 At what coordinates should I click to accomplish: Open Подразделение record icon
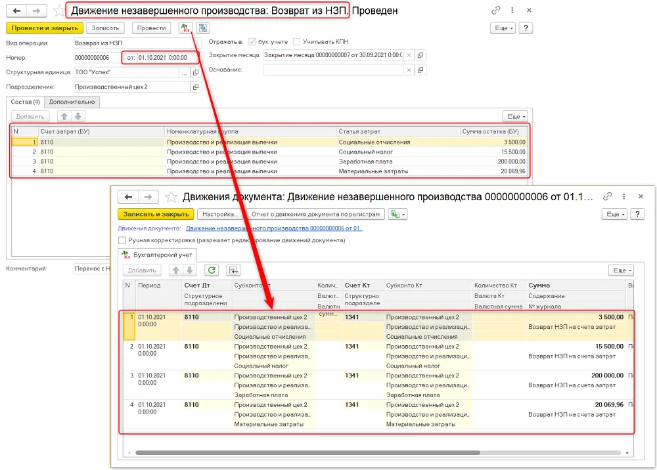(x=196, y=87)
